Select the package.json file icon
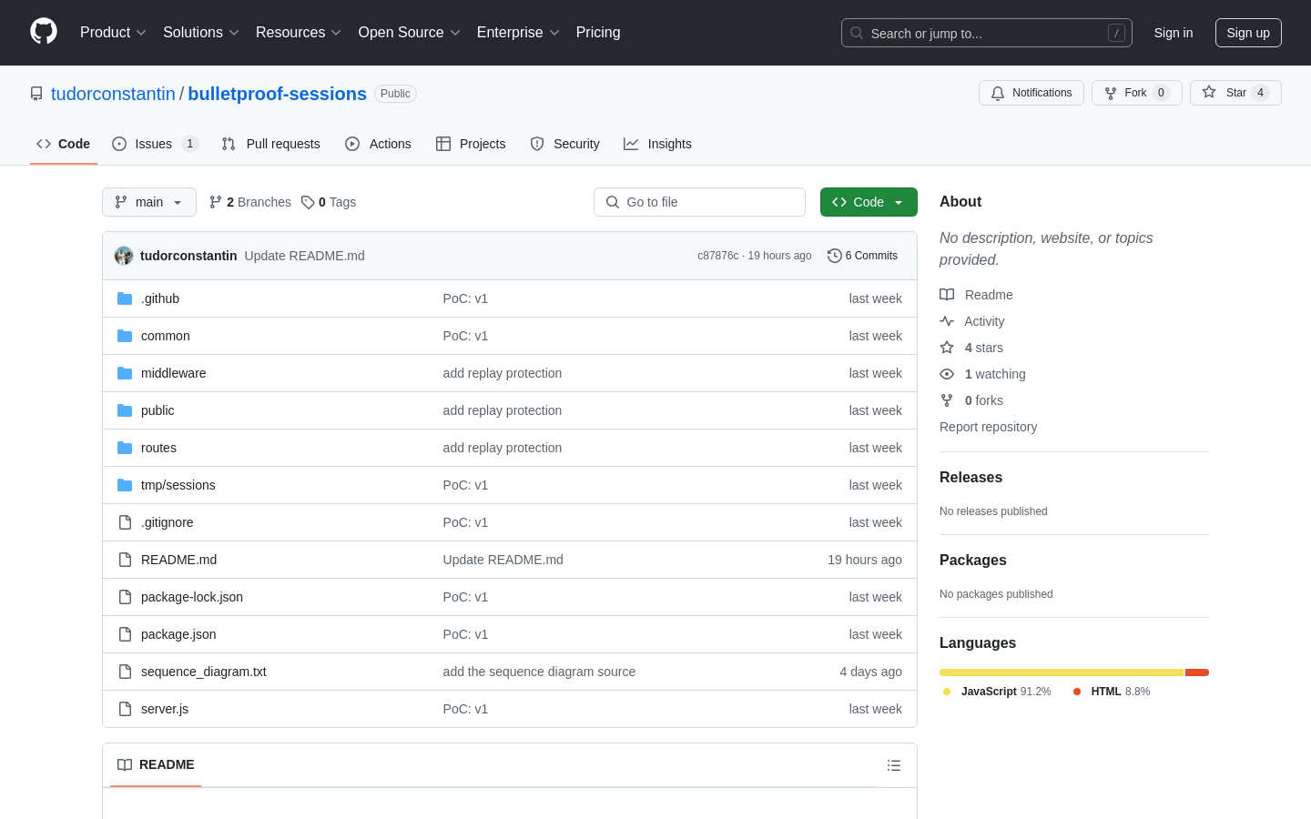1311x819 pixels. [125, 634]
